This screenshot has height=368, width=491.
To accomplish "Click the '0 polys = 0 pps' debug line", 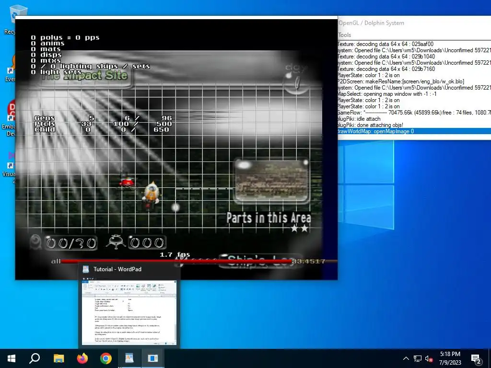I will tap(65, 37).
